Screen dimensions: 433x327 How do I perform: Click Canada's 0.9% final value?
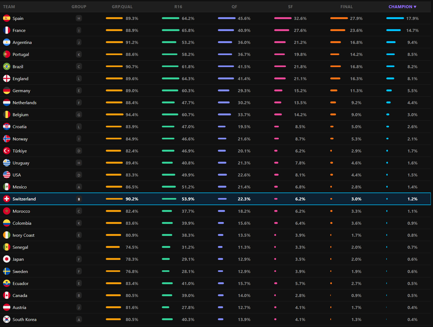(x=356, y=295)
